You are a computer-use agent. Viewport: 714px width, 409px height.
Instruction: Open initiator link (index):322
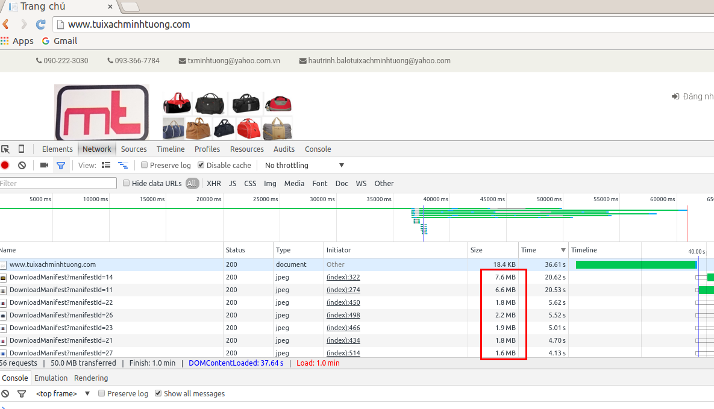point(343,277)
